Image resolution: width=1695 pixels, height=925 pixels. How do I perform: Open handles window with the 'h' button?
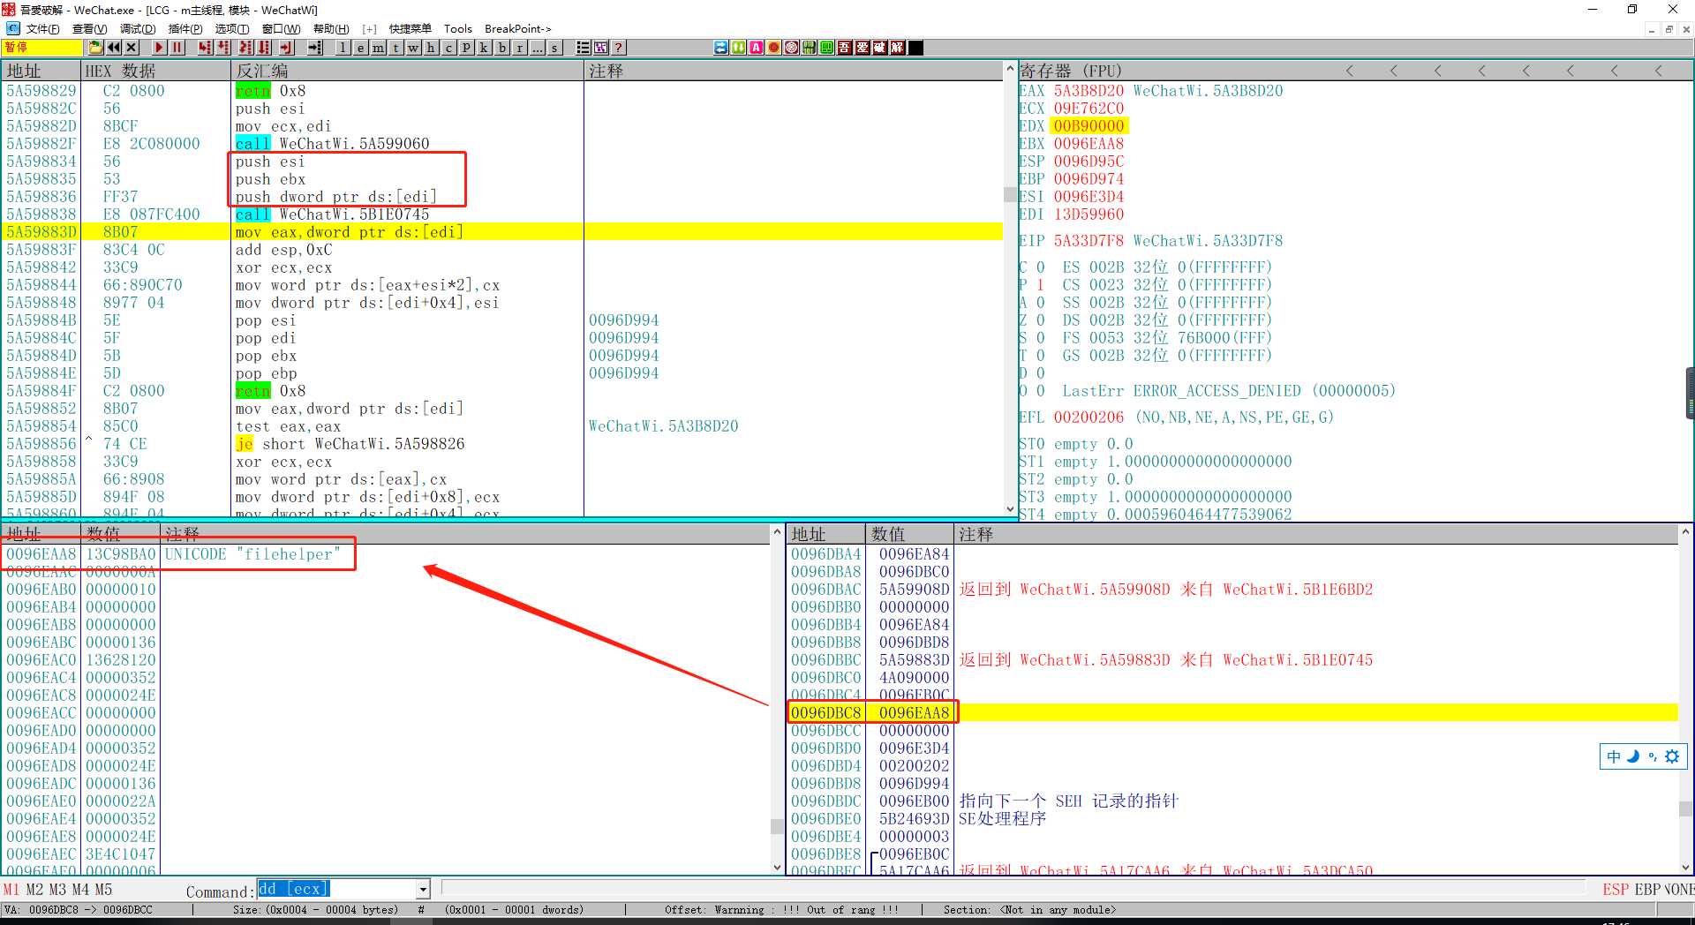432,48
